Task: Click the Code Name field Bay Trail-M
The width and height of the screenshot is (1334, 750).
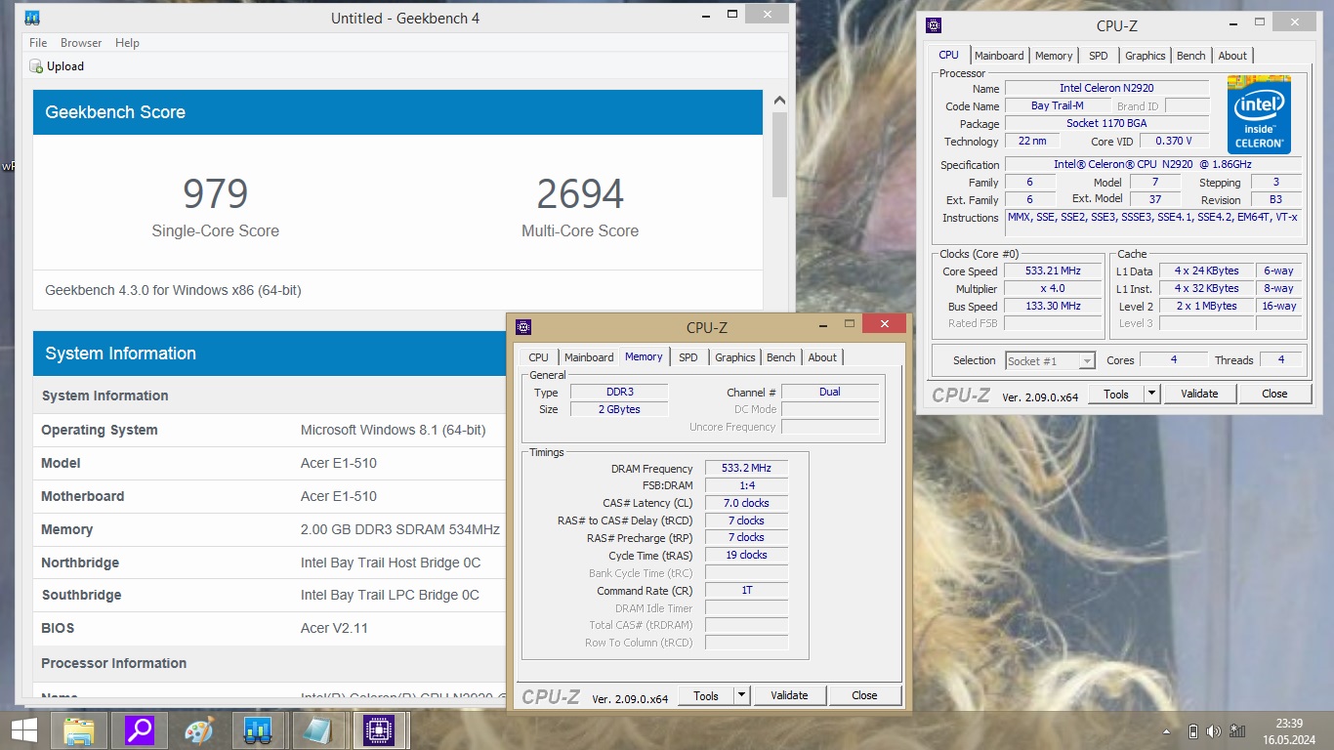Action: pyautogui.click(x=1057, y=105)
